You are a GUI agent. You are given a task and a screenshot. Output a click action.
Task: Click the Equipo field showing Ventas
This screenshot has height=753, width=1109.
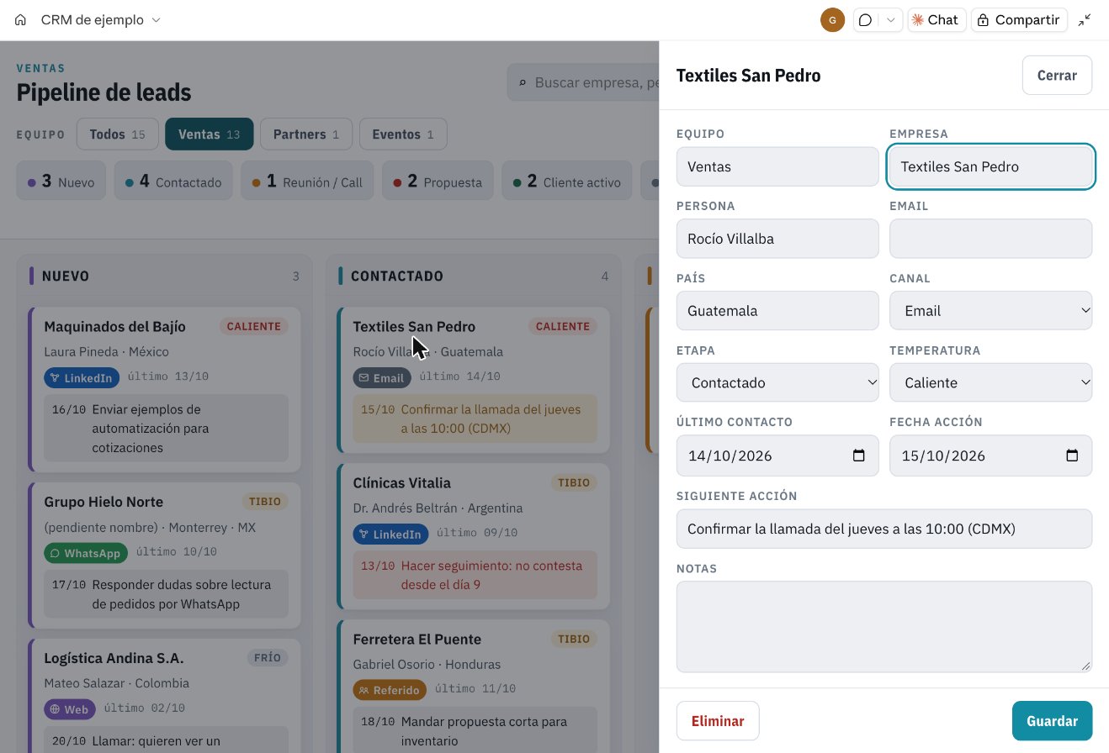(x=777, y=166)
